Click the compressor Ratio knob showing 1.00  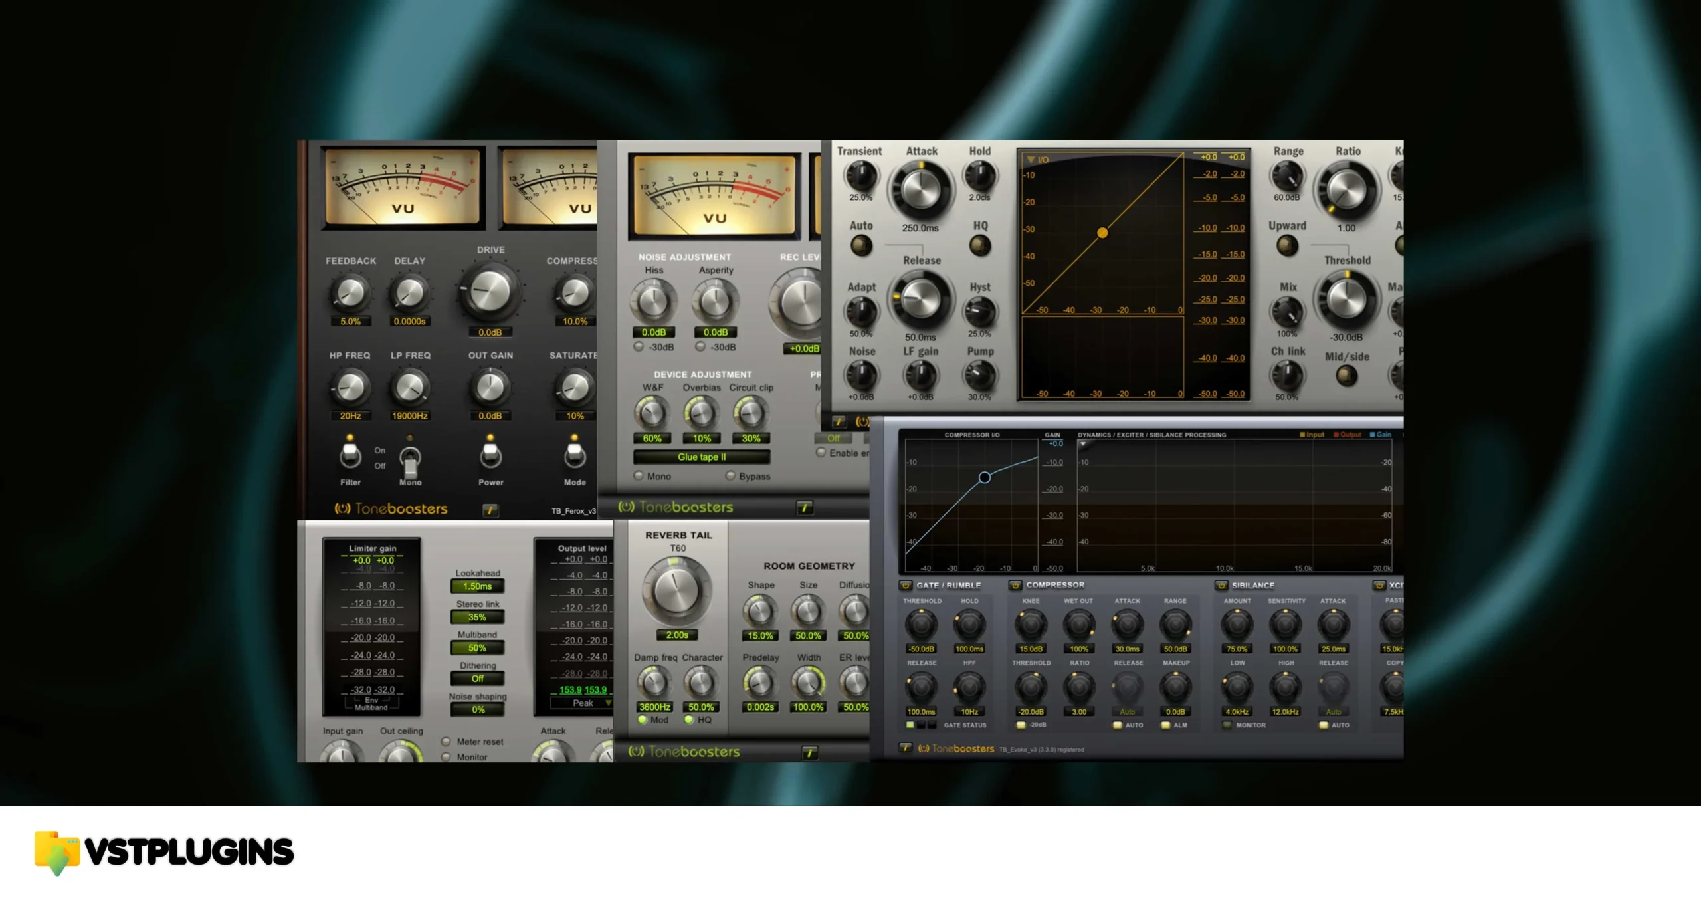pos(1346,189)
